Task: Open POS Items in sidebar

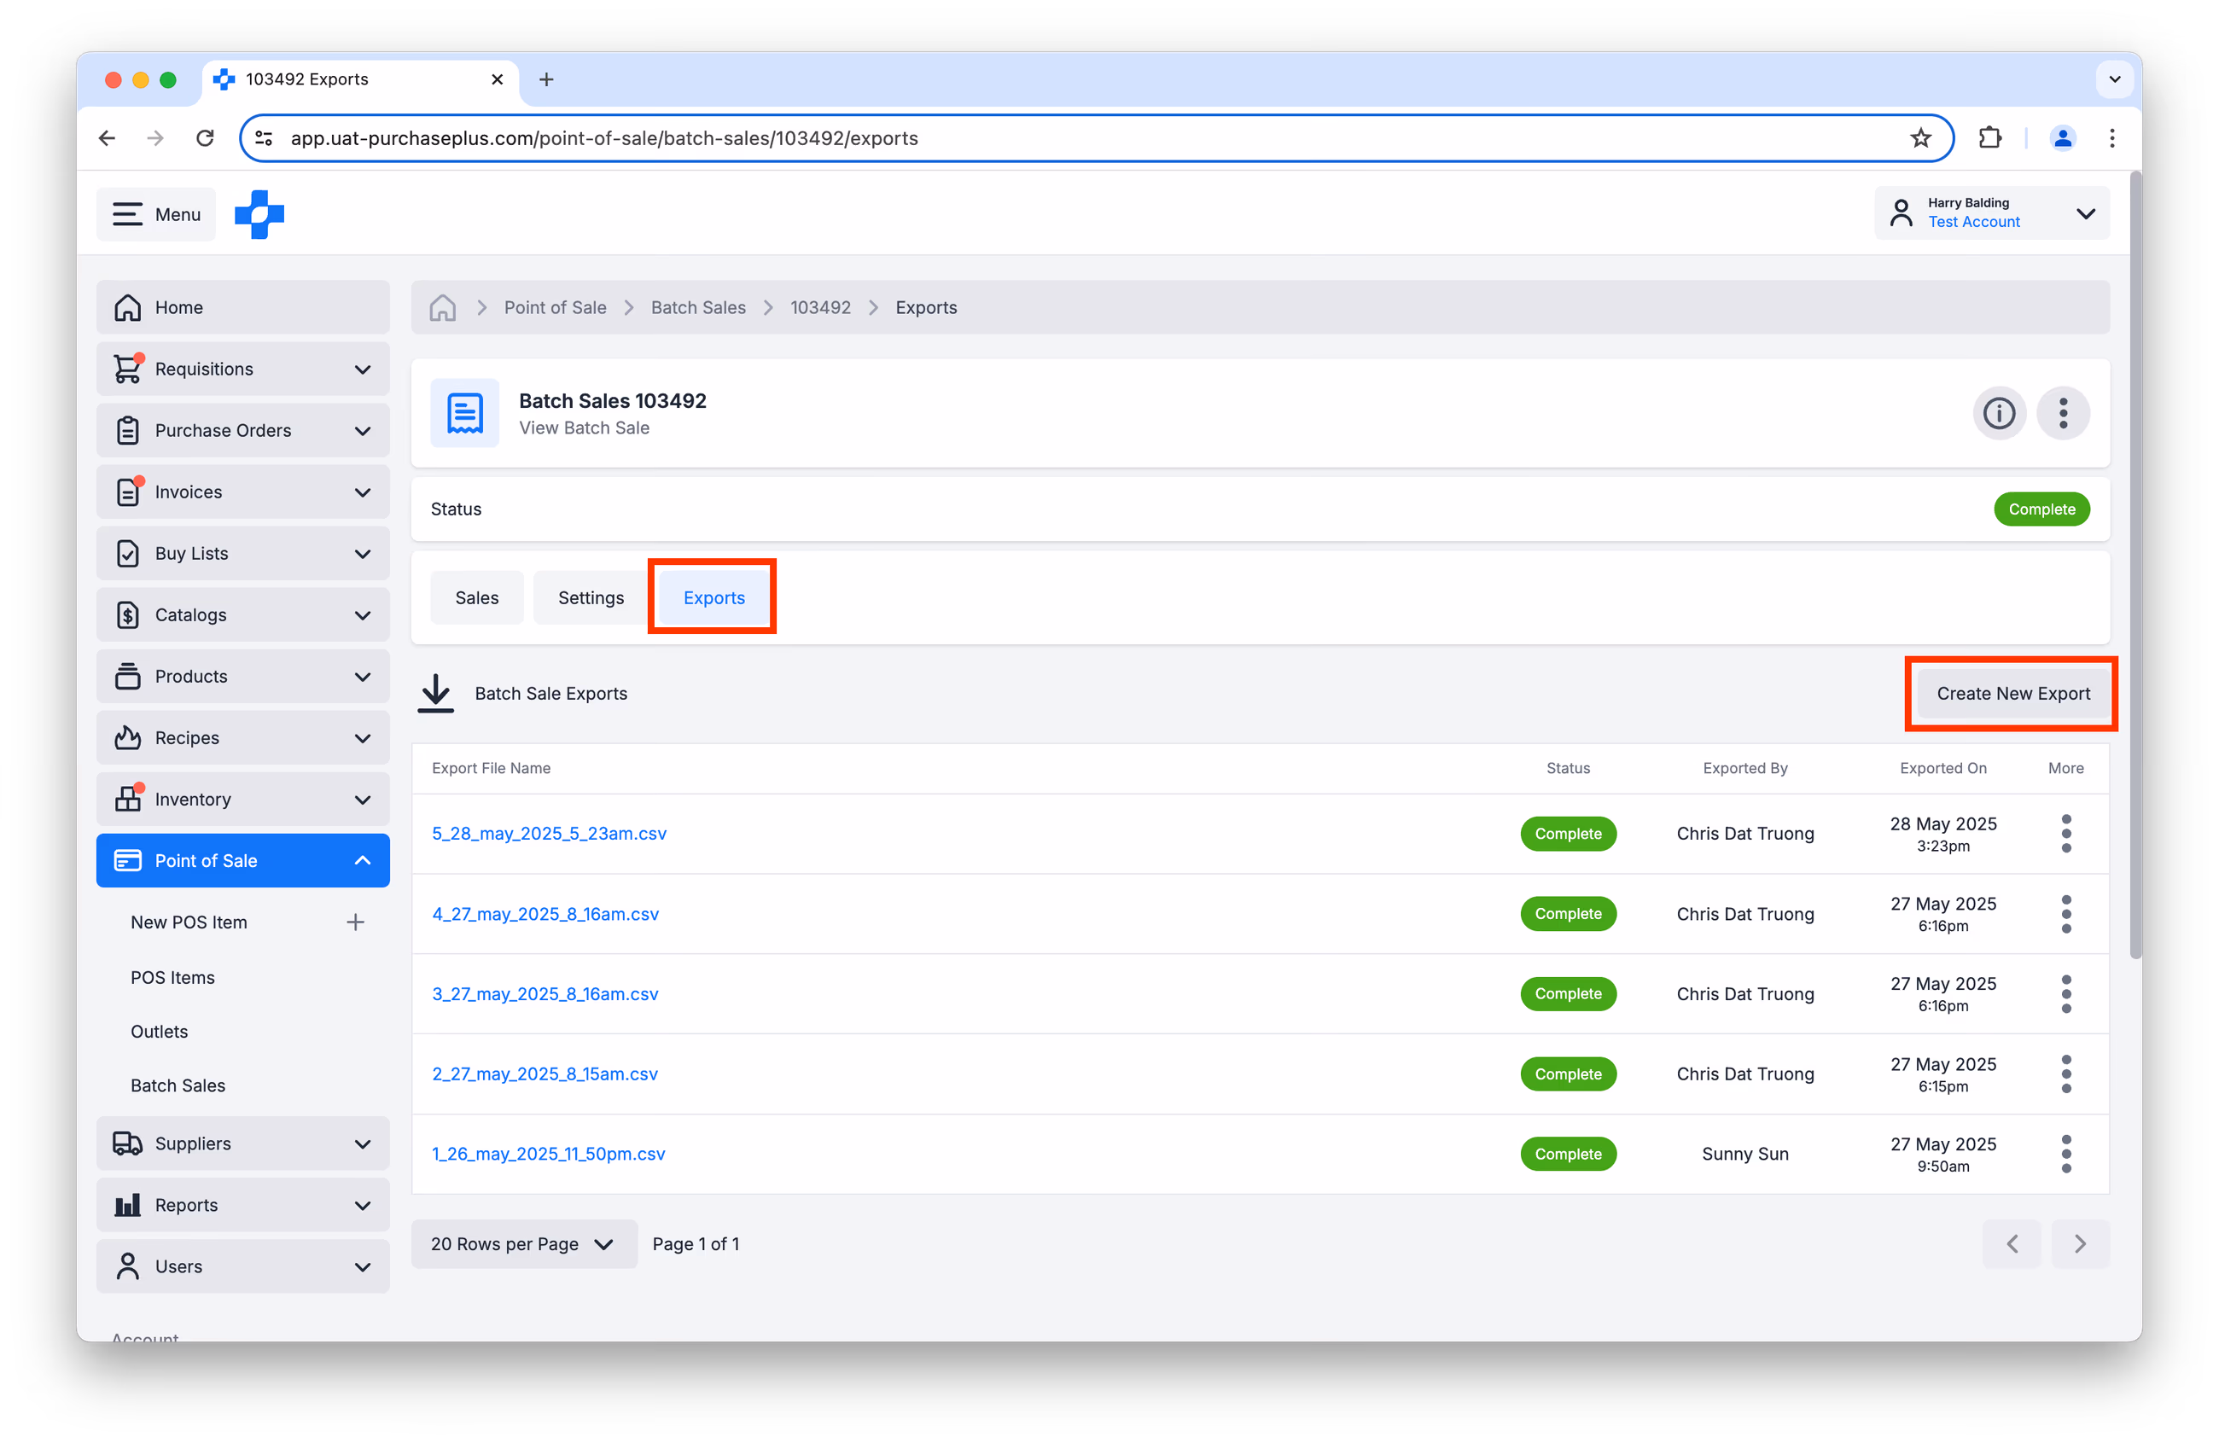Action: click(172, 977)
